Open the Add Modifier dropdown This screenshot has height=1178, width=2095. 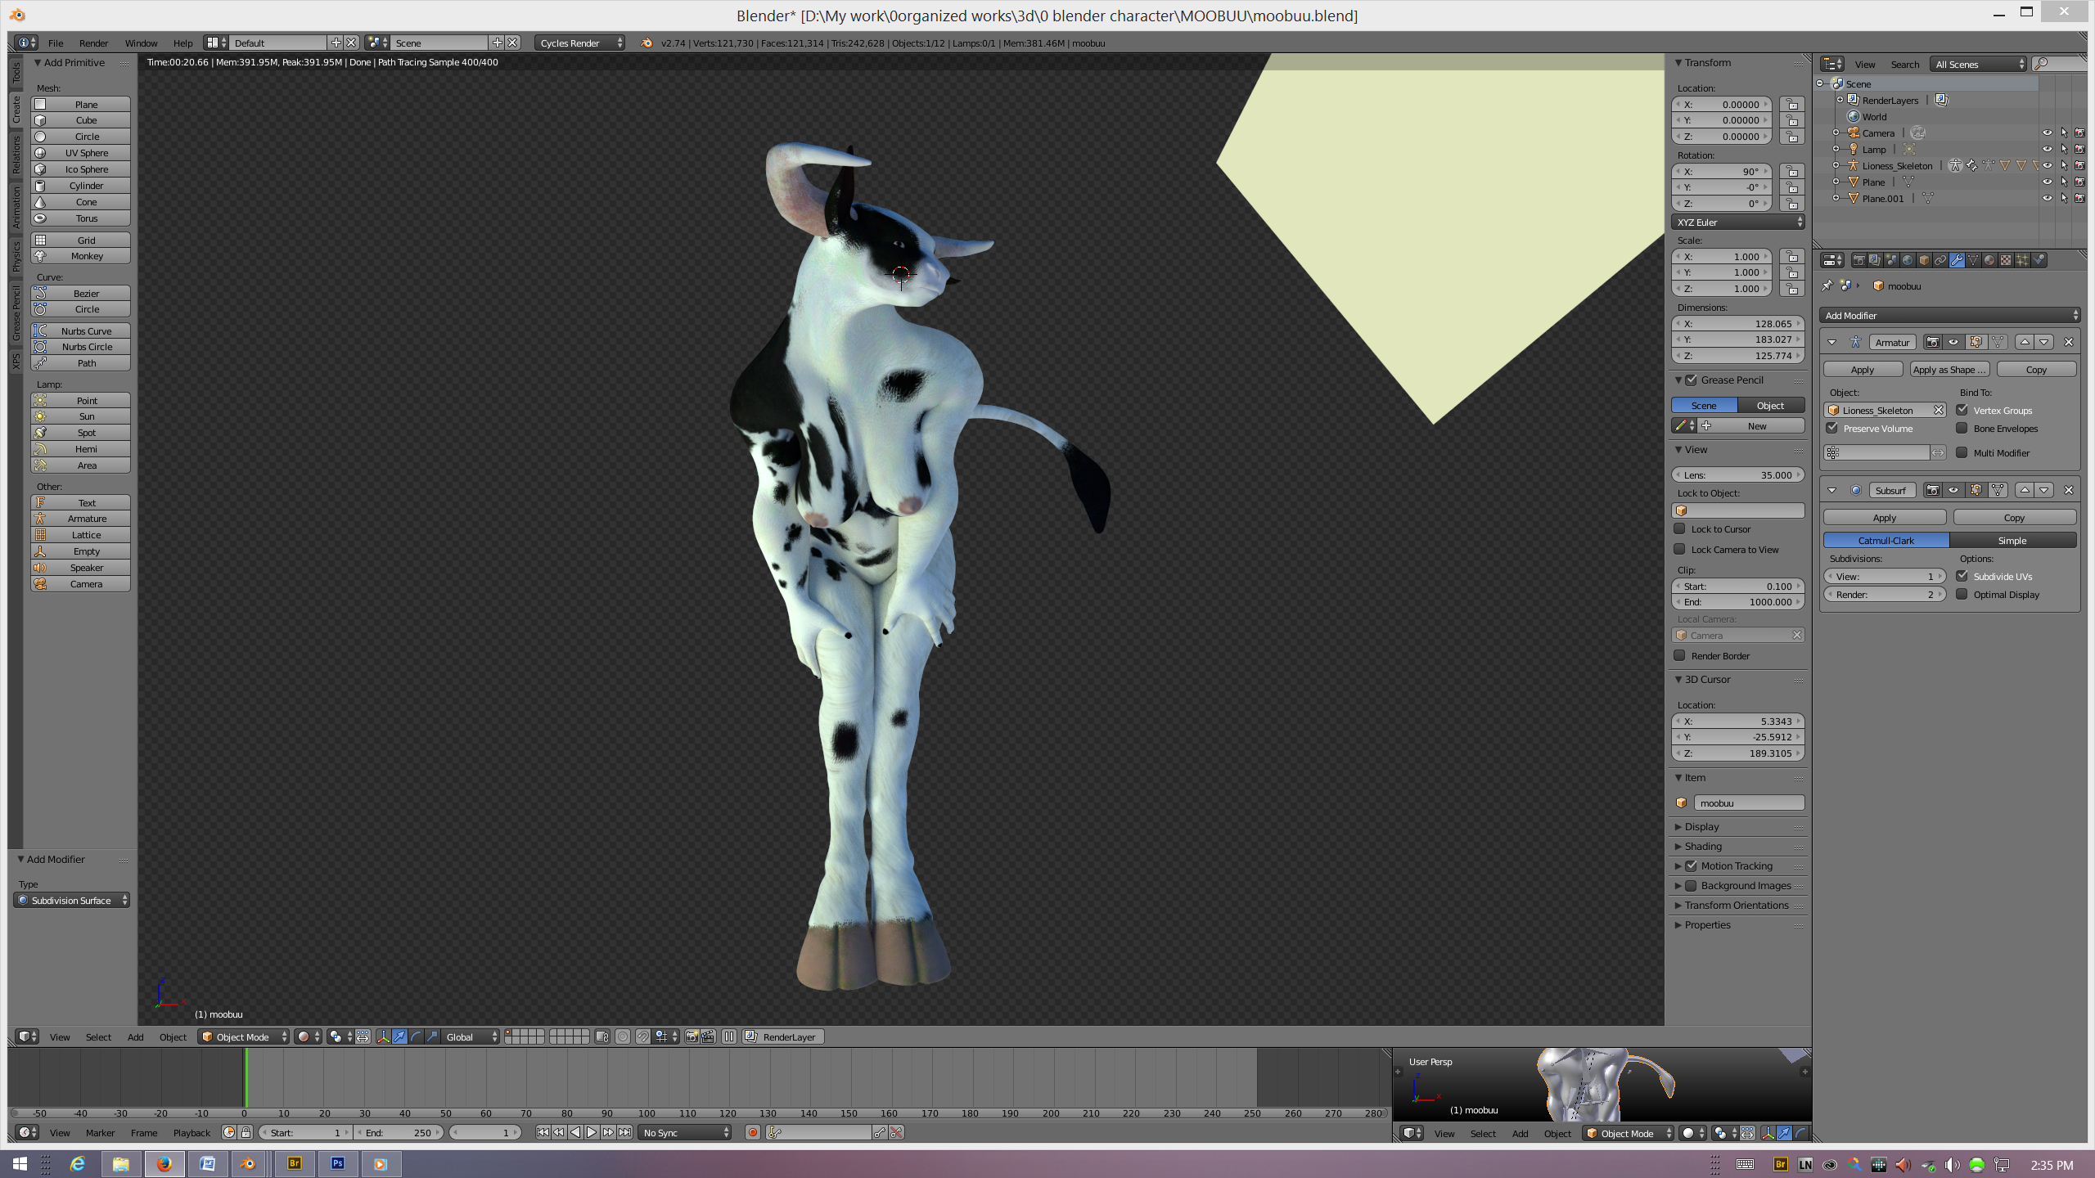tap(1950, 316)
